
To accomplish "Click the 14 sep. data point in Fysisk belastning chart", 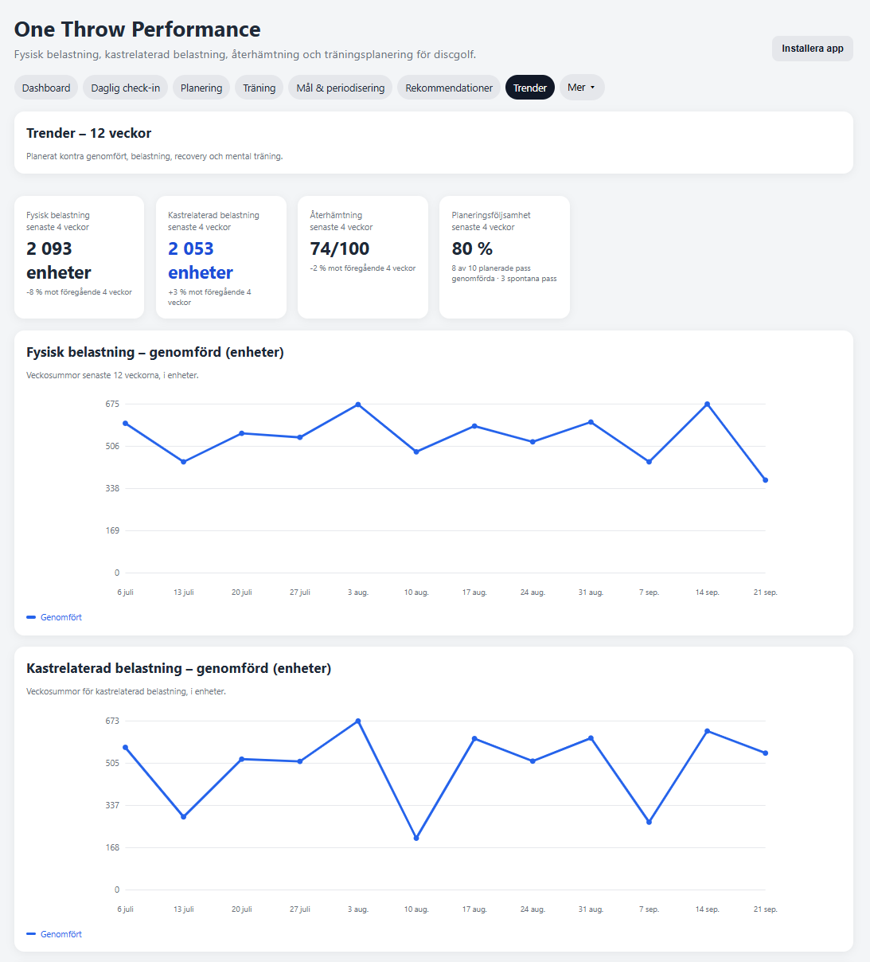I will click(x=707, y=405).
